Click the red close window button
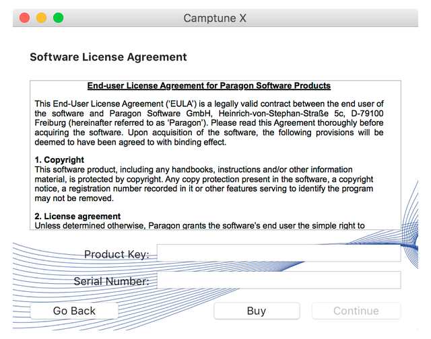This screenshot has width=431, height=339. tap(25, 17)
